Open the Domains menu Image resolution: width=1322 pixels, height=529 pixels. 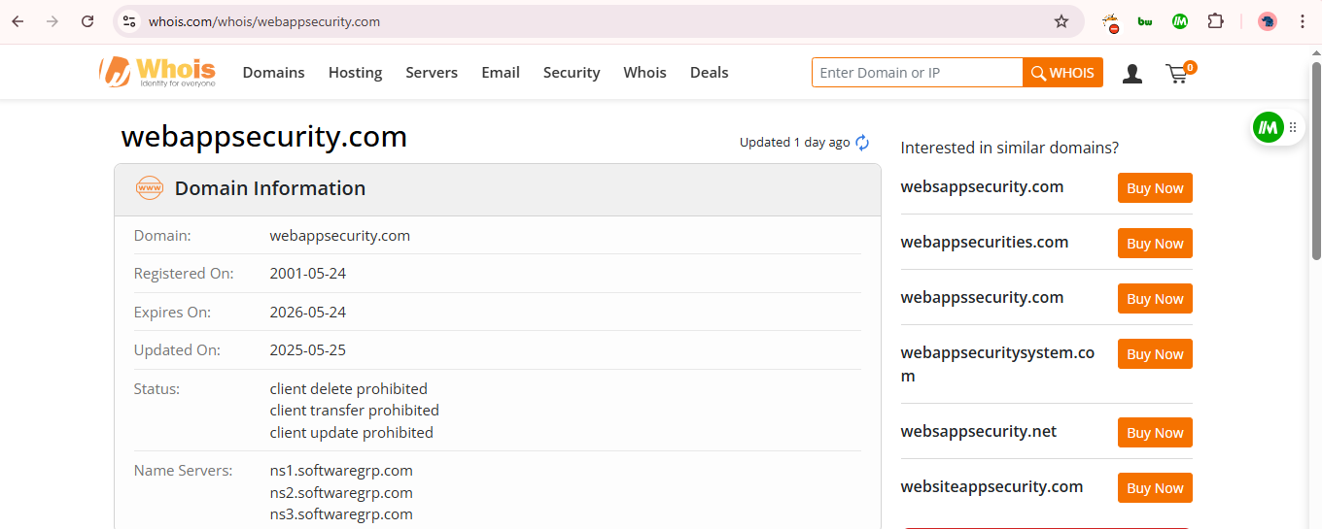click(274, 73)
